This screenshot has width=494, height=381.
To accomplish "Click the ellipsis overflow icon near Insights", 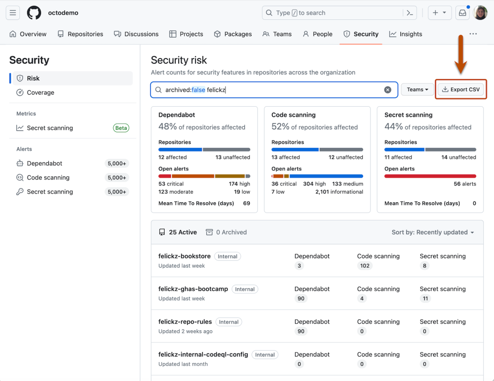I will pos(473,34).
